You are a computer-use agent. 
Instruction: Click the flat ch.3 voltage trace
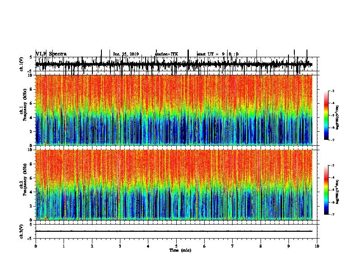tap(174, 231)
